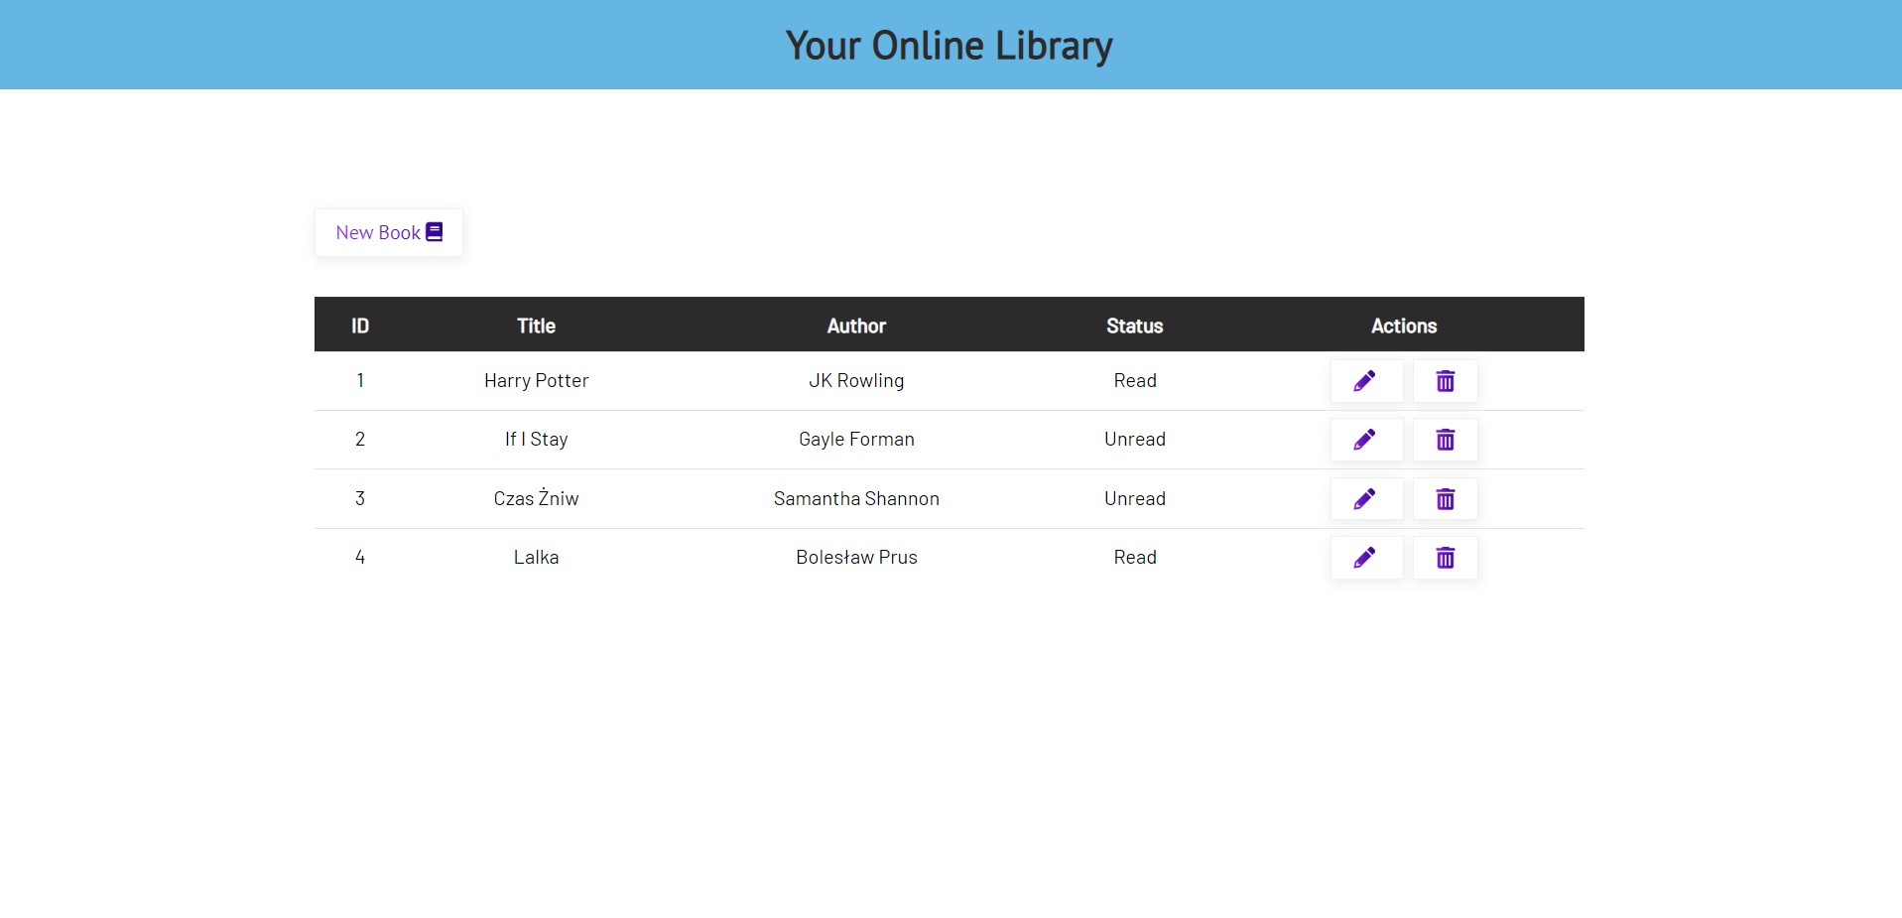
Task: Edit the Lalka book entry
Action: [x=1366, y=557]
